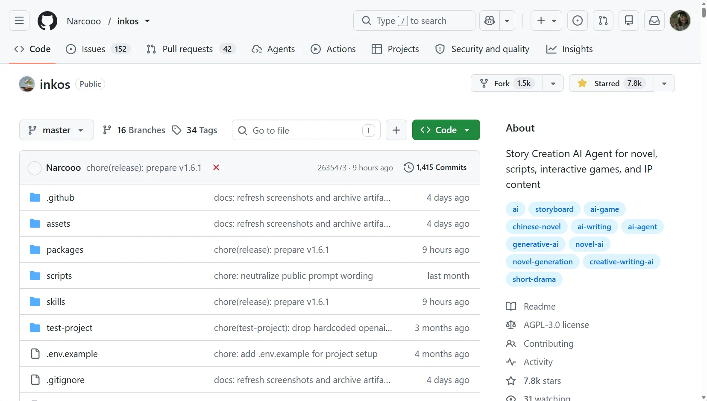
Task: Open the green Code dropdown button
Action: [446, 130]
